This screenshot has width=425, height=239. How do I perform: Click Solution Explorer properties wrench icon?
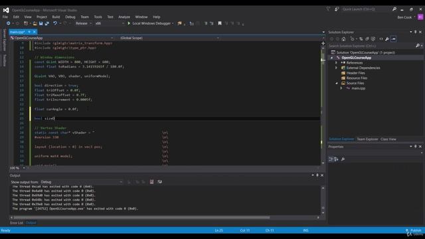click(387, 39)
